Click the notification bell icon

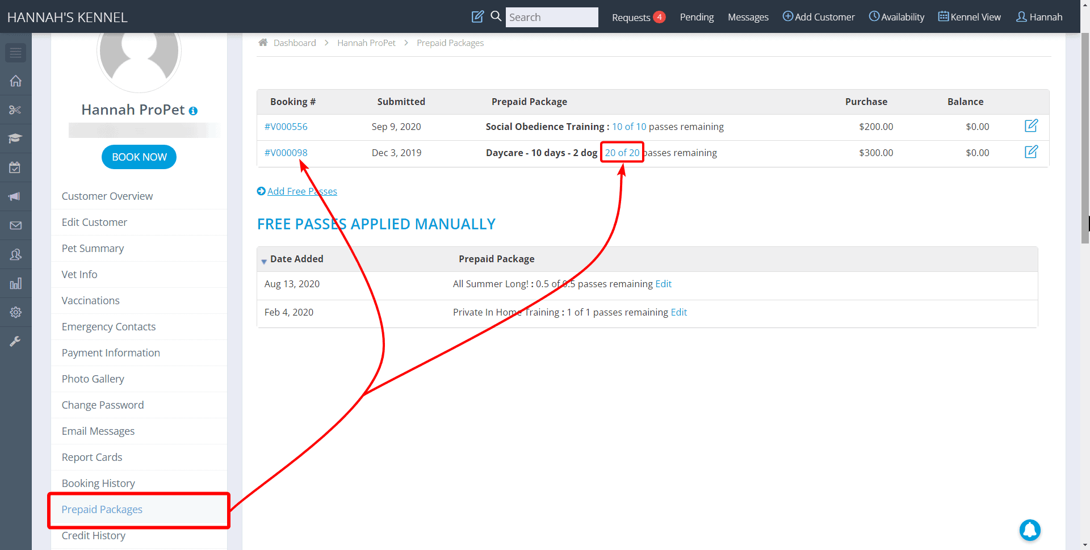(1029, 530)
